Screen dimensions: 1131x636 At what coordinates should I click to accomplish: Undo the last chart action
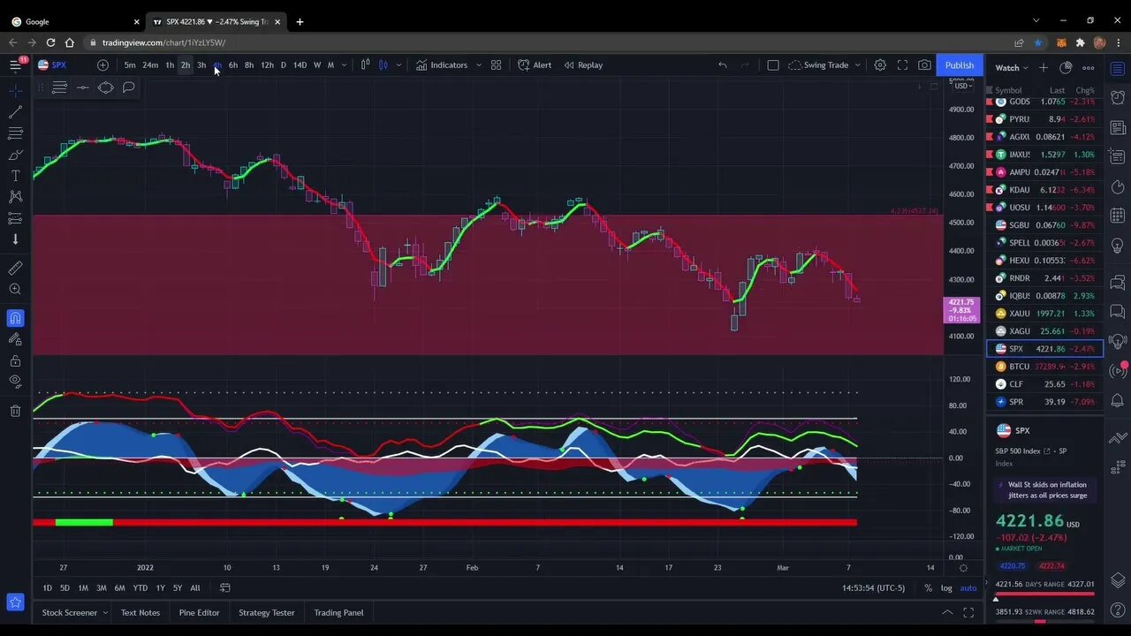[x=722, y=64]
